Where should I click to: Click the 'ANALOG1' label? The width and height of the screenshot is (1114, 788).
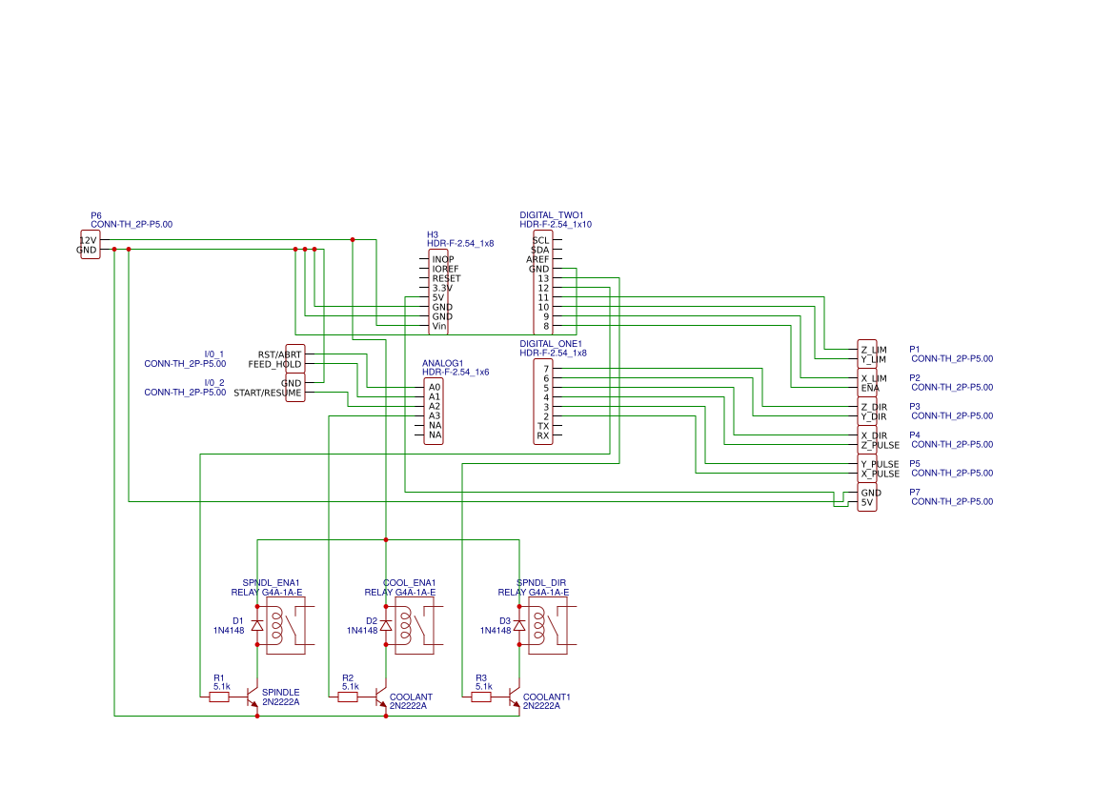tap(442, 363)
